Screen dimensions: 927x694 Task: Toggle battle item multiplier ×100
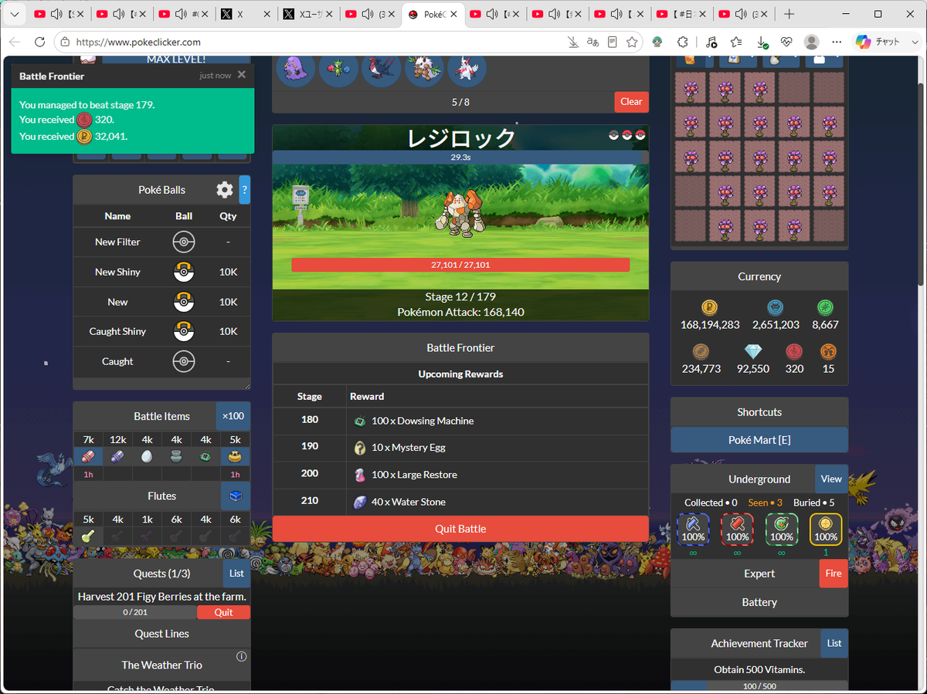click(x=233, y=416)
